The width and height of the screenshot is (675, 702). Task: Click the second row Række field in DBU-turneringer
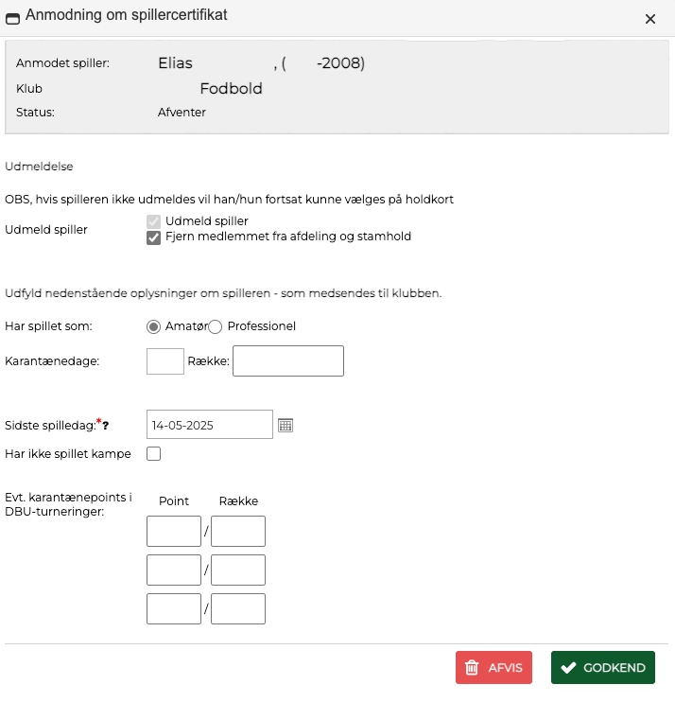pyautogui.click(x=238, y=570)
